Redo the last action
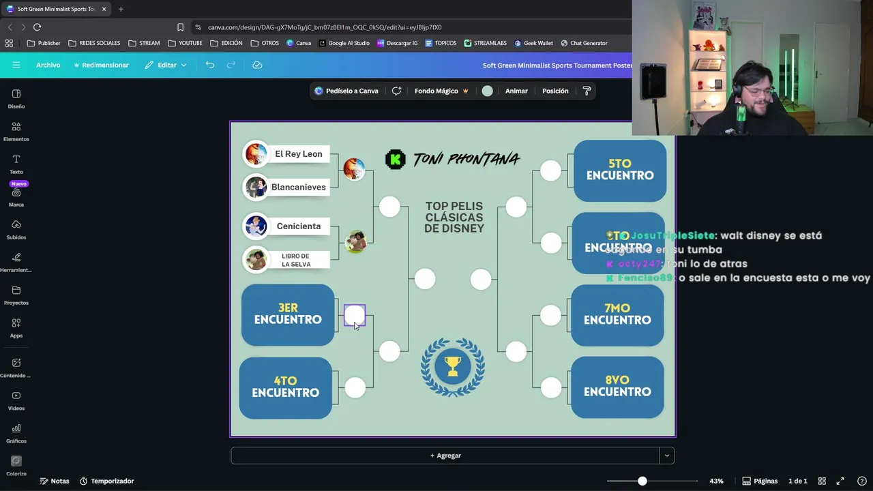Image resolution: width=873 pixels, height=491 pixels. pyautogui.click(x=231, y=65)
